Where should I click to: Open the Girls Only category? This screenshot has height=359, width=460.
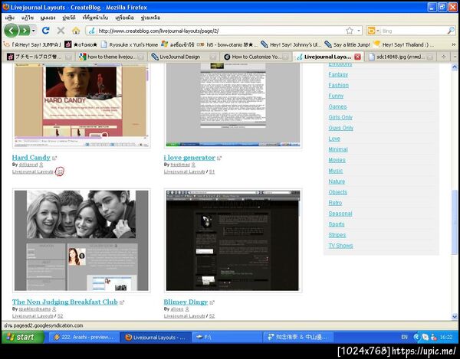tap(340, 117)
